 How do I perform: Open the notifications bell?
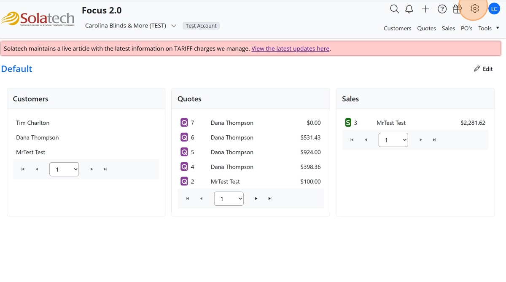click(x=409, y=9)
